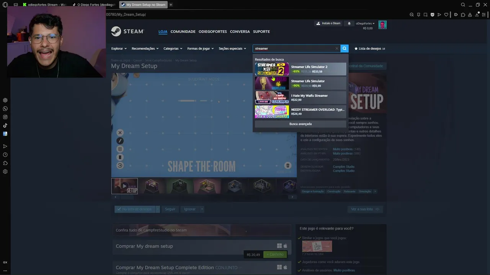Open dropdown arrow beside Ignorar
The image size is (490, 275).
pyautogui.click(x=202, y=209)
